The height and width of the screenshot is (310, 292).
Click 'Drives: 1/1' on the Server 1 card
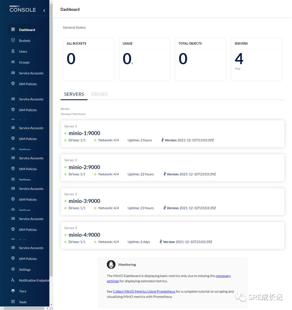77,140
